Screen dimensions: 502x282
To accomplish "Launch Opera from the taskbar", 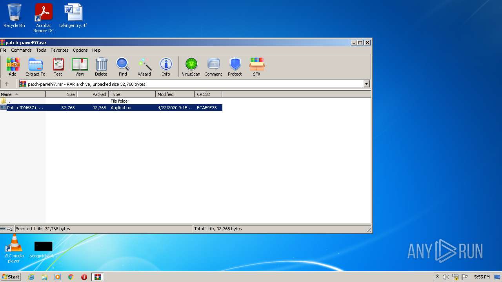I will pyautogui.click(x=84, y=277).
